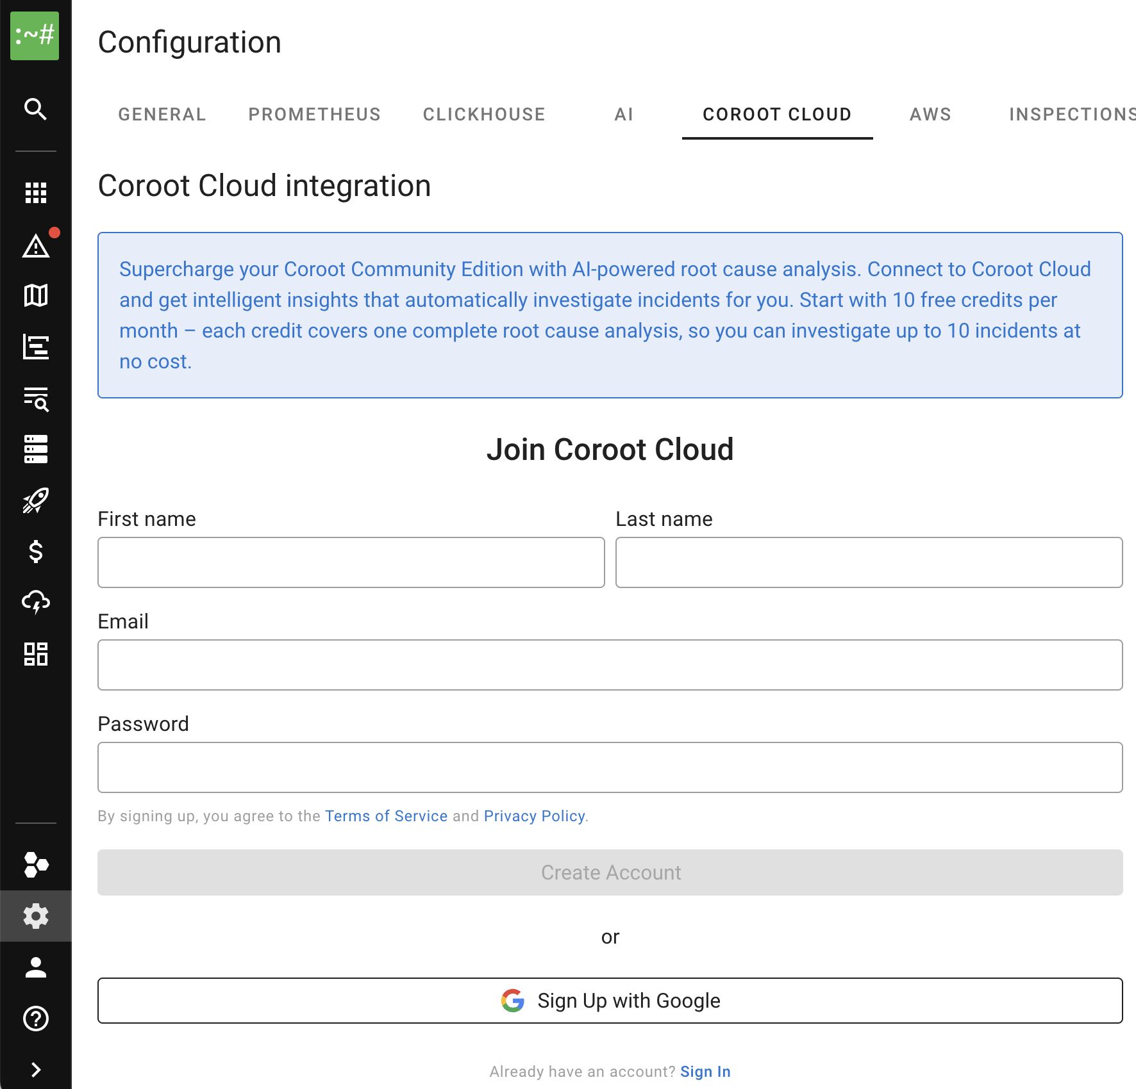
Task: Open the projects hexagons icon
Action: pos(36,865)
